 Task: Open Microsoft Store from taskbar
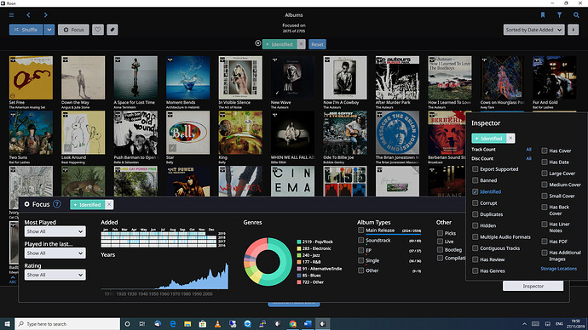click(x=203, y=324)
